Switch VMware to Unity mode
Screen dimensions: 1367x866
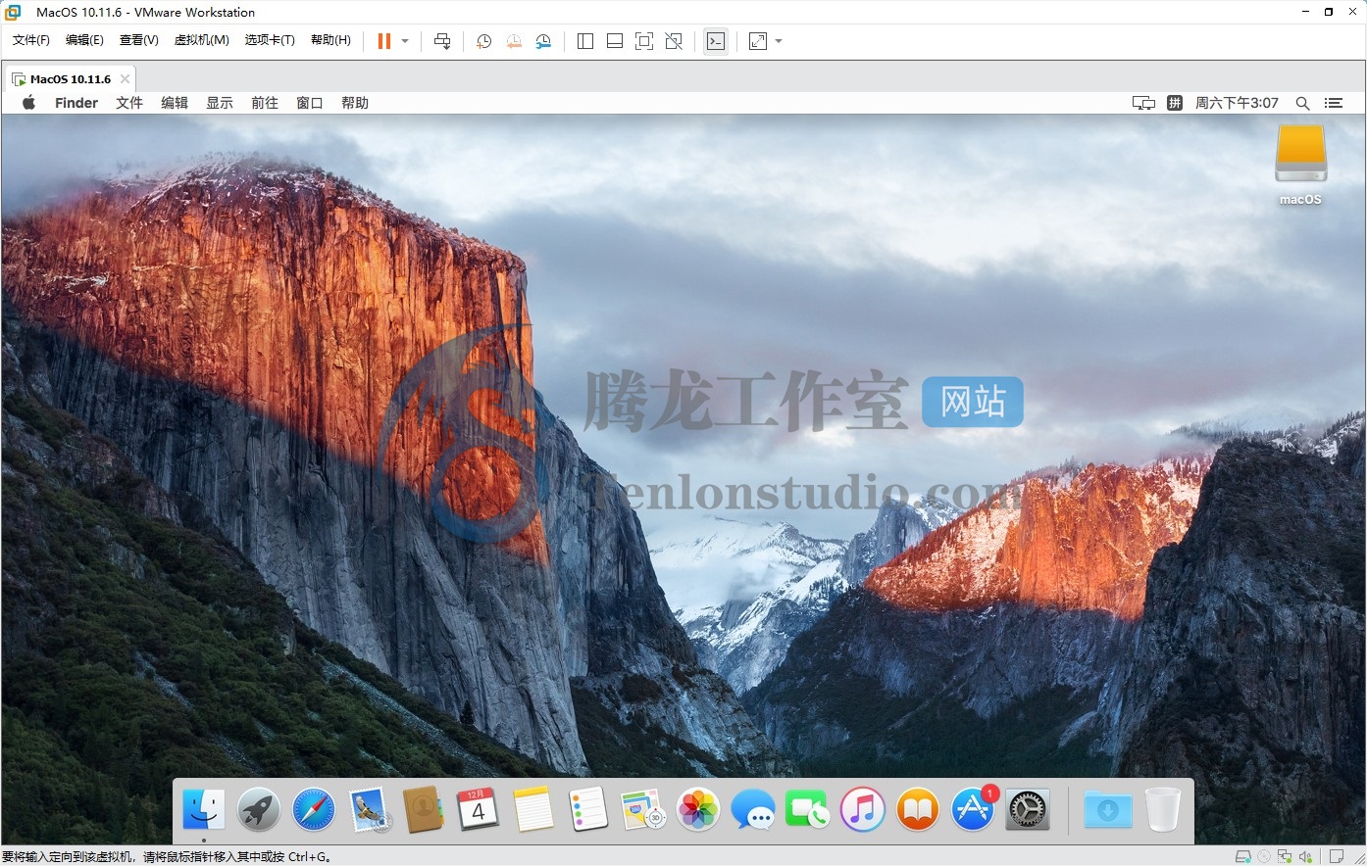pyautogui.click(x=674, y=41)
